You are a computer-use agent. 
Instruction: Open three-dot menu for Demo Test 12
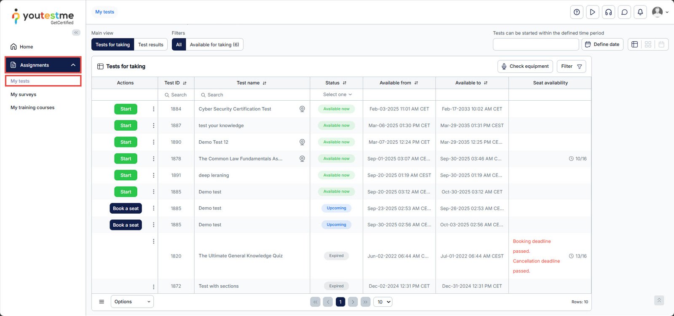[153, 142]
